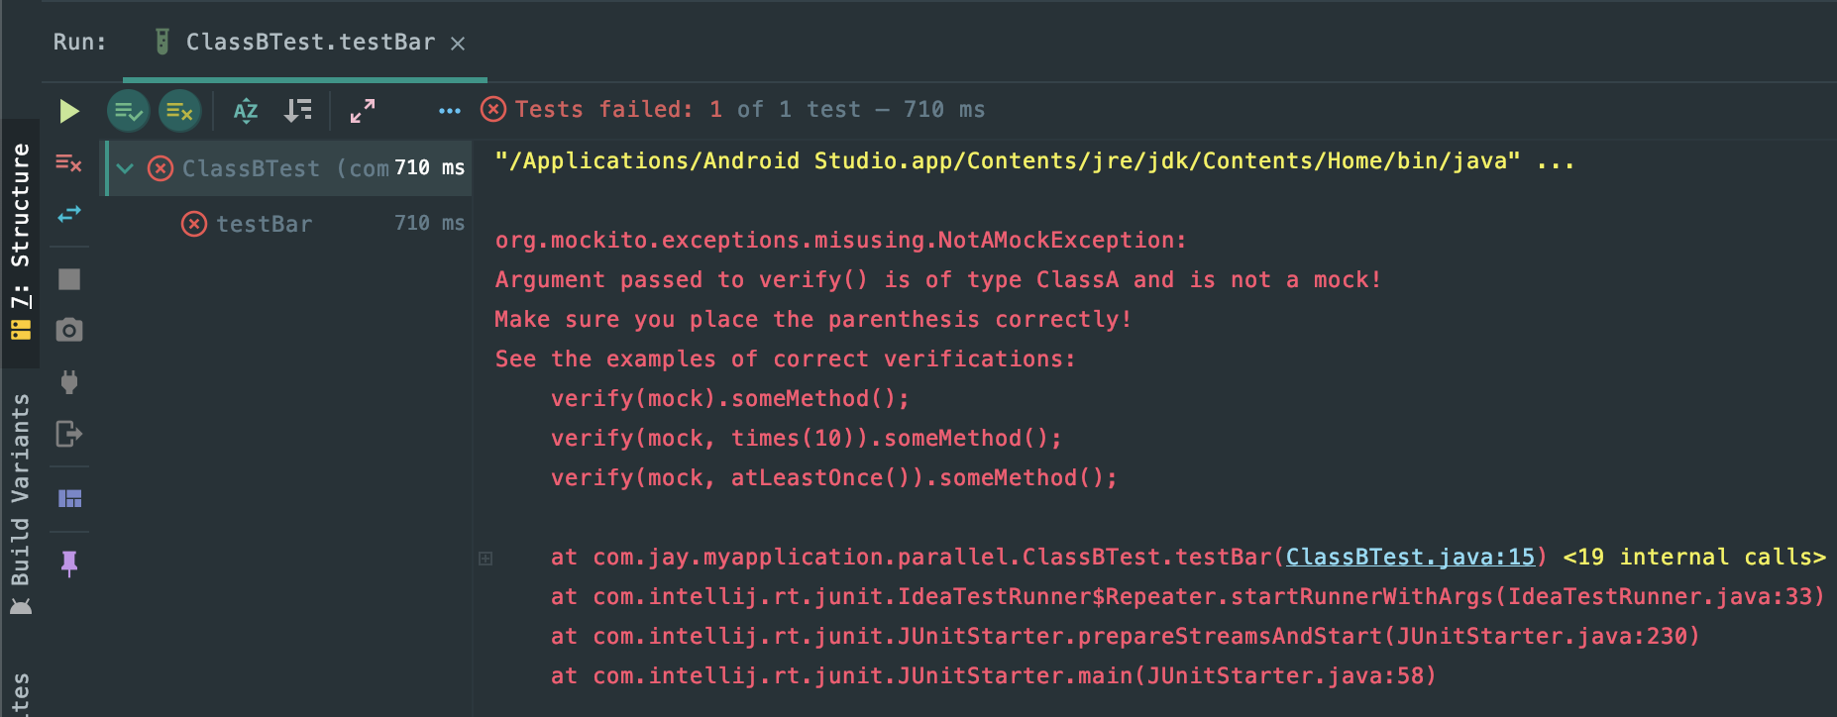Image resolution: width=1837 pixels, height=717 pixels.
Task: Stop the running test process
Action: pyautogui.click(x=68, y=279)
